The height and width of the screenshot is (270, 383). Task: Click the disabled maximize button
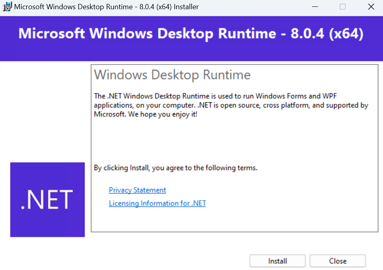tap(343, 6)
